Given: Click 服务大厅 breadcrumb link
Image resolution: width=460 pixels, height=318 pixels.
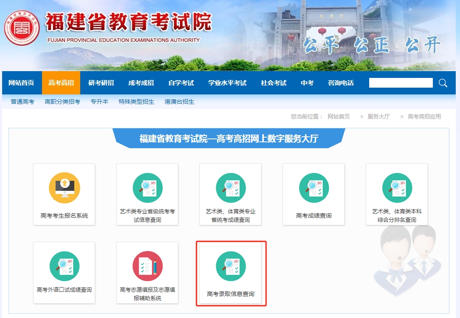Looking at the screenshot, I should (379, 116).
